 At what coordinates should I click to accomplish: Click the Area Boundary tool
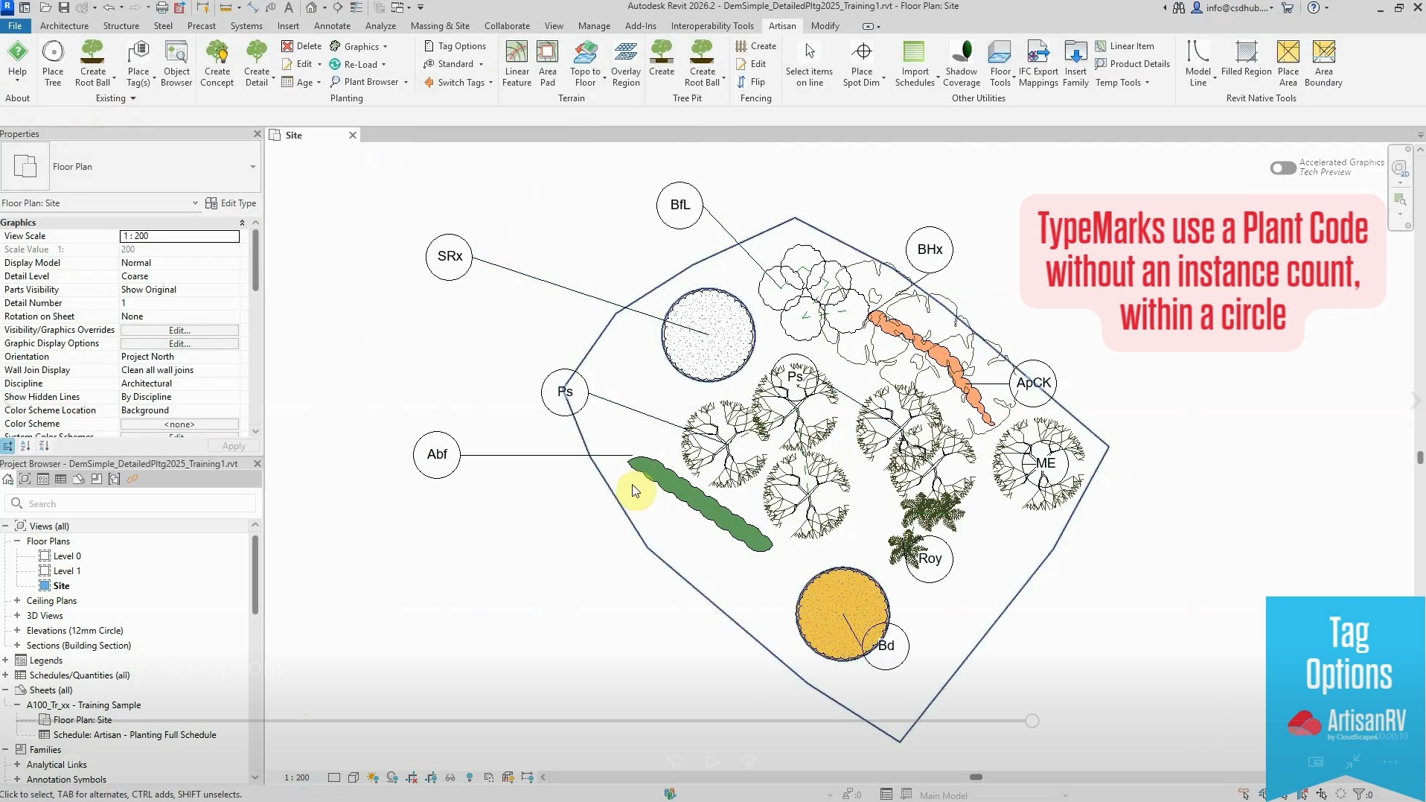tap(1323, 54)
